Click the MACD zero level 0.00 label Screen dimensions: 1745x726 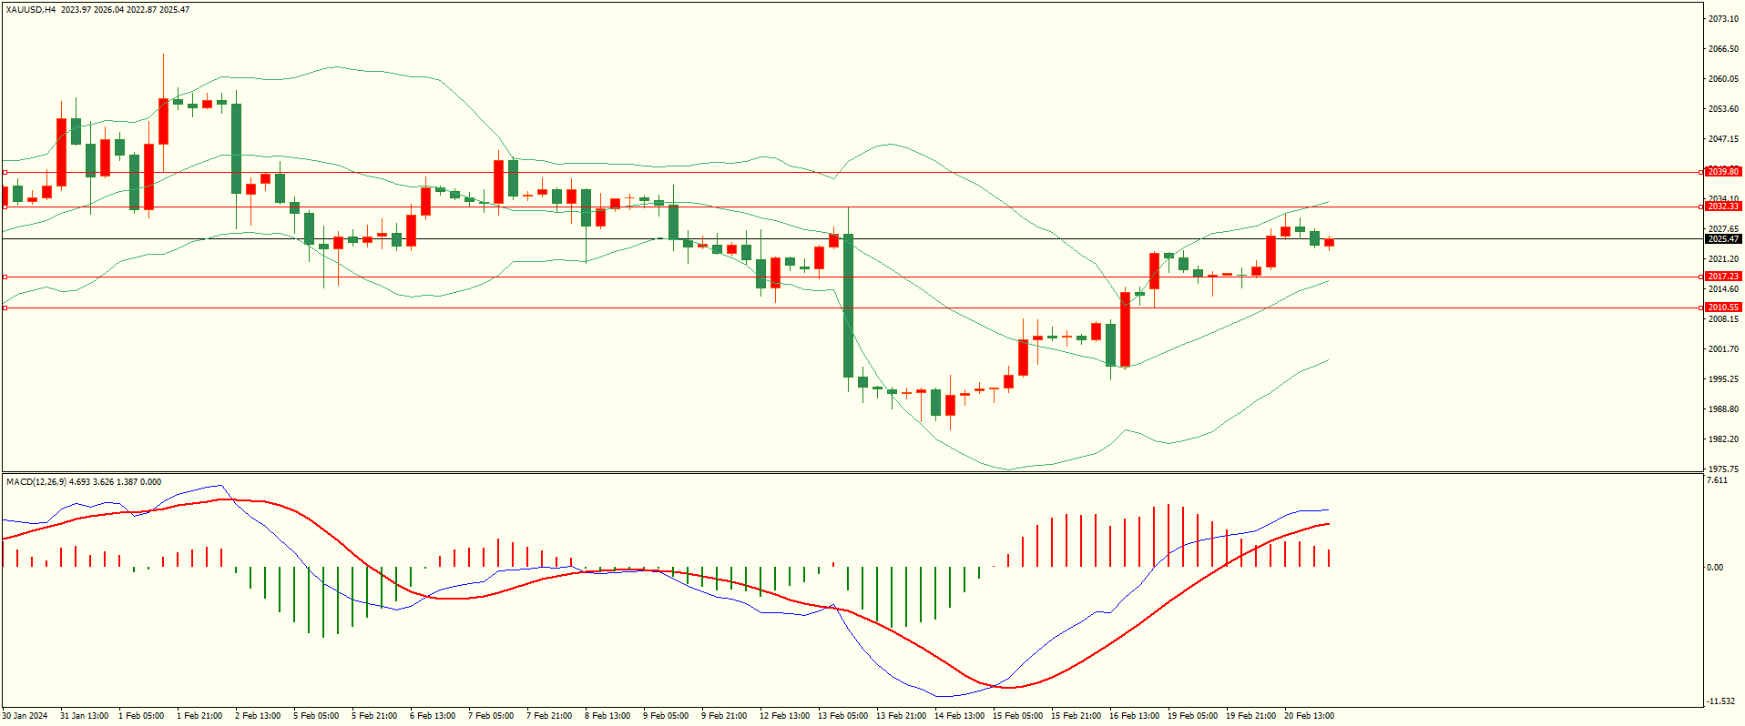tap(1714, 568)
